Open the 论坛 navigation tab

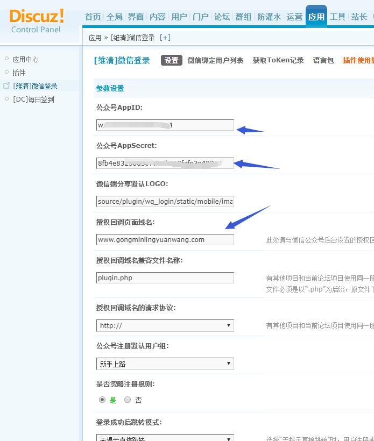pyautogui.click(x=222, y=17)
